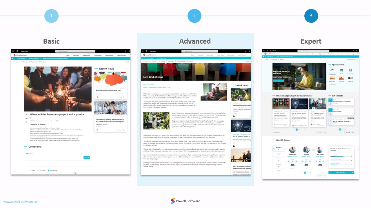Click the Submit Your Idea button
371x208 pixels.
pyautogui.click(x=341, y=172)
